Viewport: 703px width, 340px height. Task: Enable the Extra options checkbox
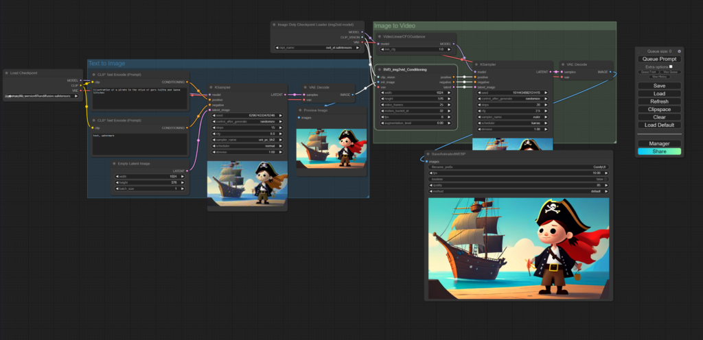point(671,66)
